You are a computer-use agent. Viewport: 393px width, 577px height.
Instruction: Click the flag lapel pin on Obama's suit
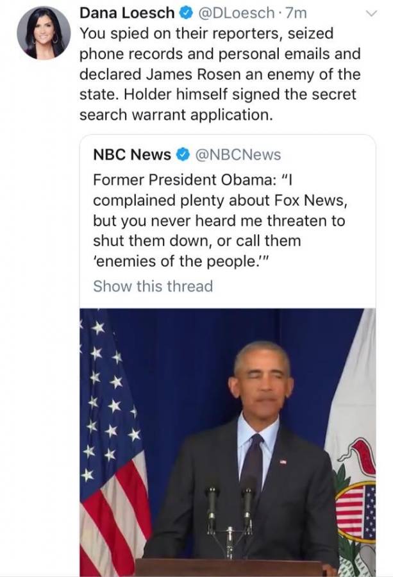(x=283, y=462)
